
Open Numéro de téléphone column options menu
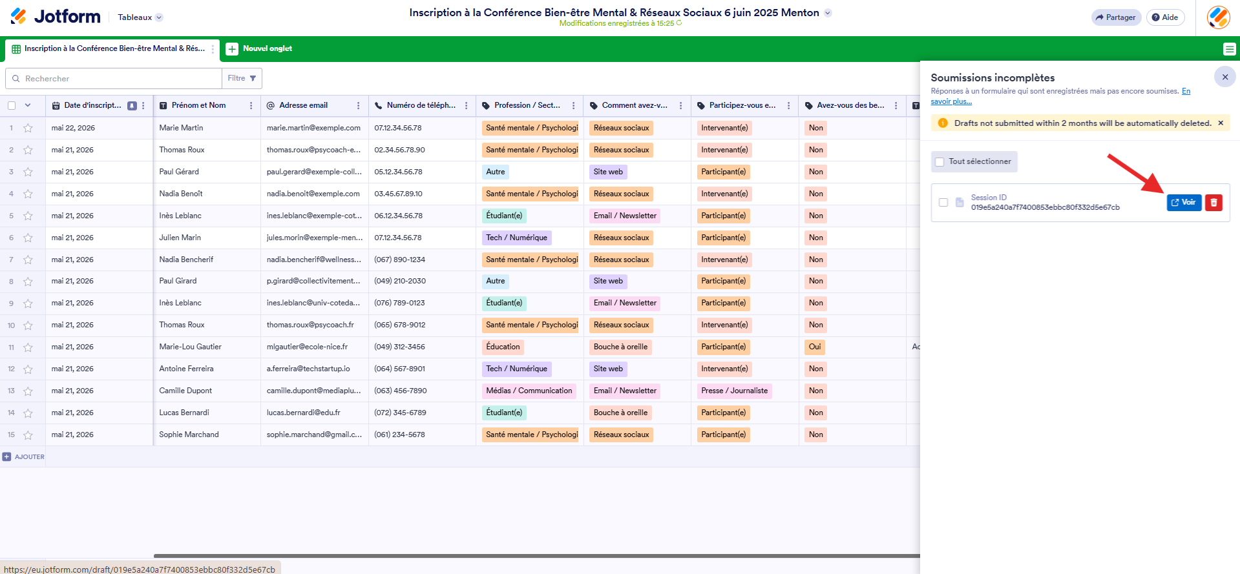pyautogui.click(x=466, y=105)
